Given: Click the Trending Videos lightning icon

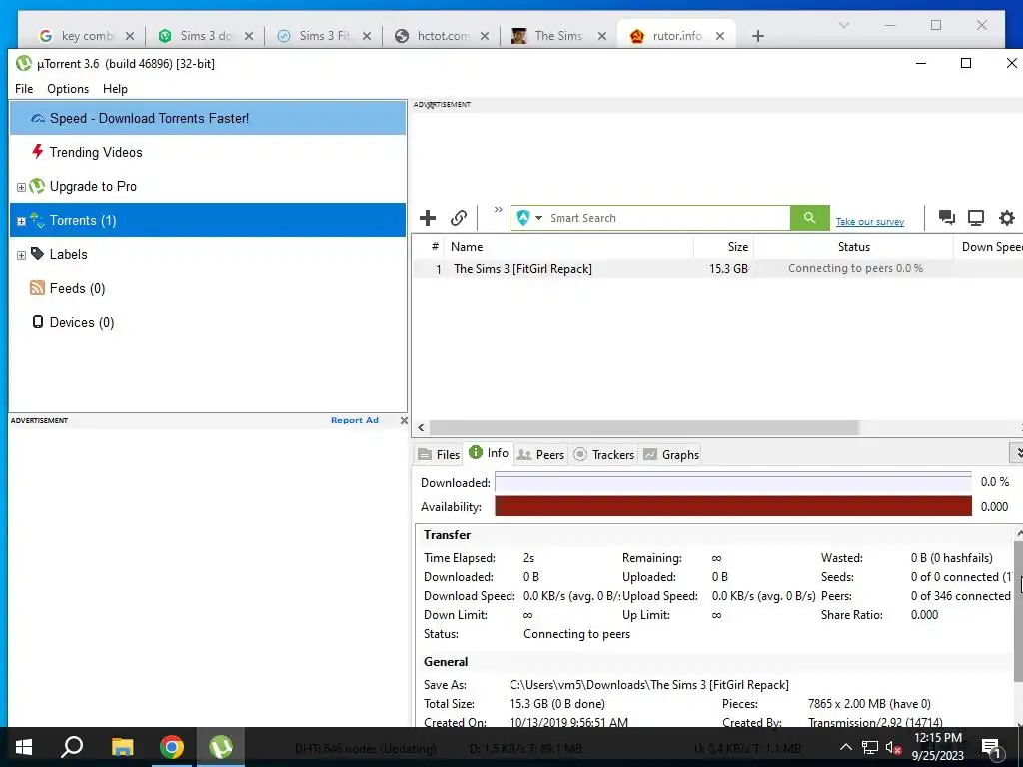Looking at the screenshot, I should (x=37, y=152).
